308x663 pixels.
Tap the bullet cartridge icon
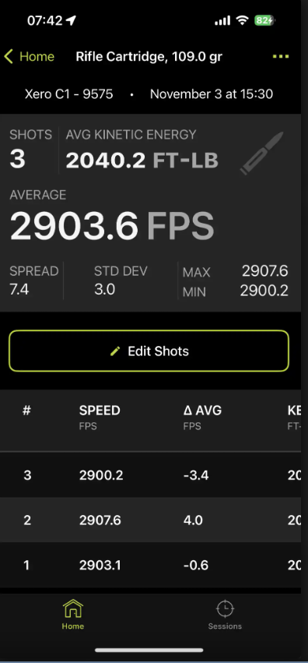pyautogui.click(x=261, y=153)
